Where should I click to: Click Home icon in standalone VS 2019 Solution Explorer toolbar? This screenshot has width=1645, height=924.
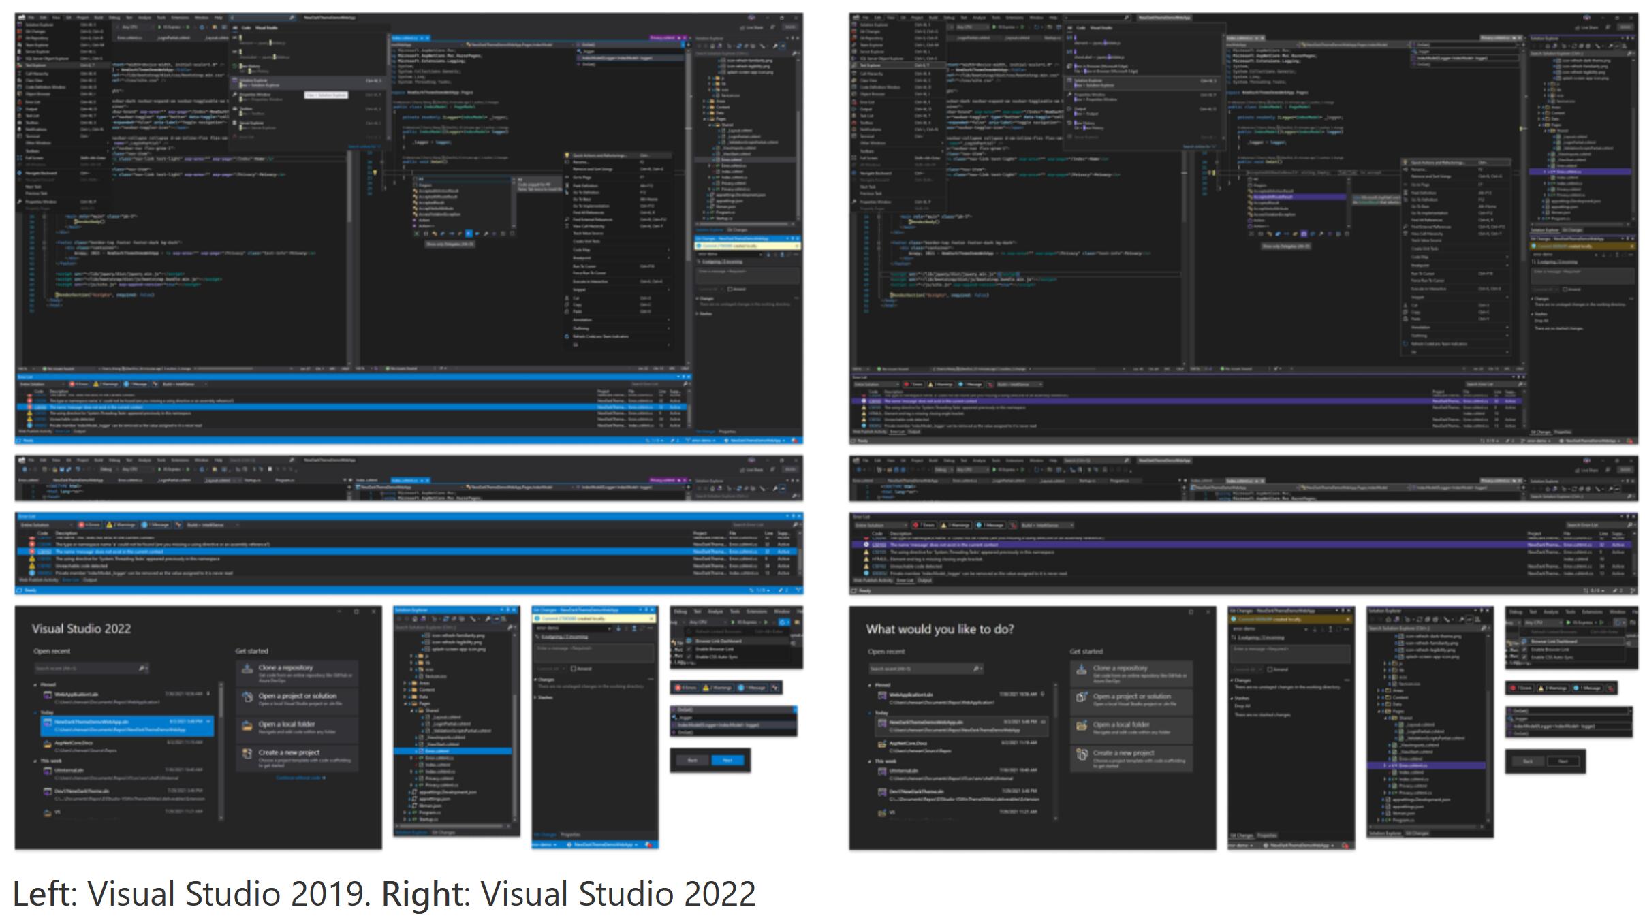coord(415,619)
